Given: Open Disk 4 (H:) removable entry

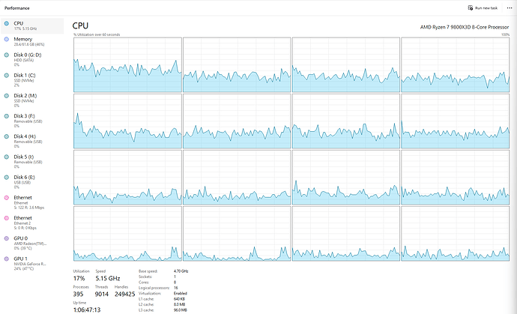Looking at the screenshot, I should (x=32, y=141).
